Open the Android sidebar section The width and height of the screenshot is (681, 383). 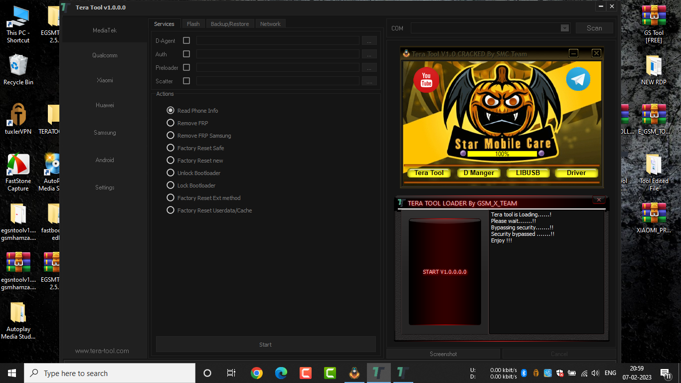coord(105,160)
